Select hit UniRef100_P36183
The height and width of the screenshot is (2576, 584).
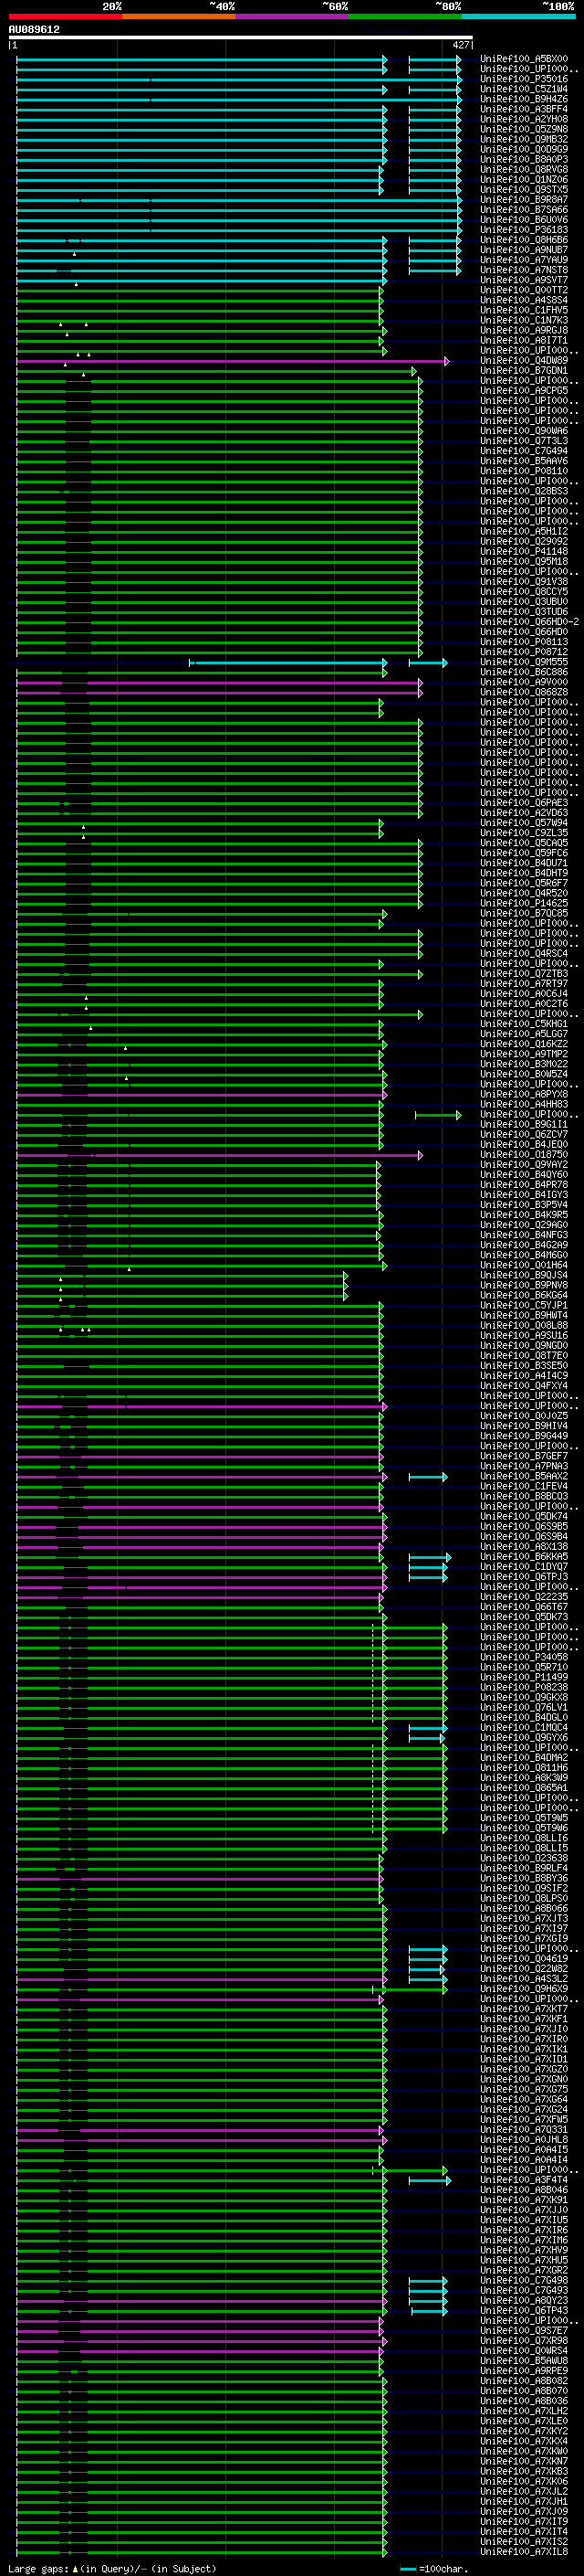pyautogui.click(x=523, y=230)
